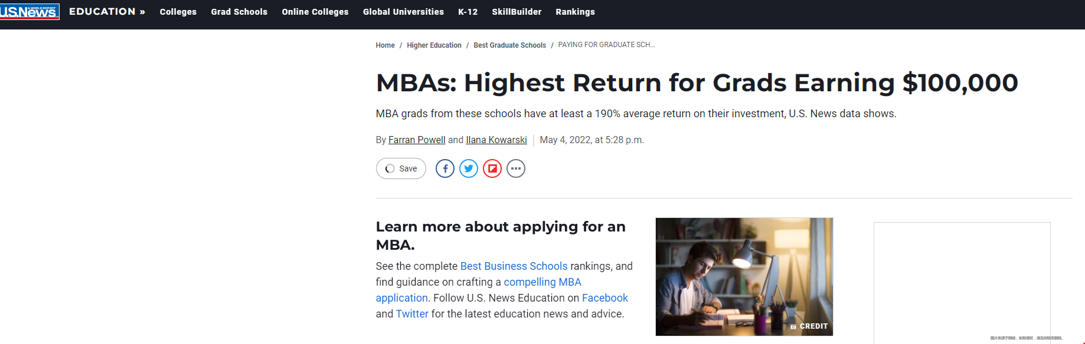Click the U.S. News logo
Image resolution: width=1085 pixels, height=344 pixels.
coord(30,11)
